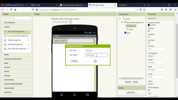Click the VerticalArrangement palette icon
178x100 pixels.
tap(5, 44)
